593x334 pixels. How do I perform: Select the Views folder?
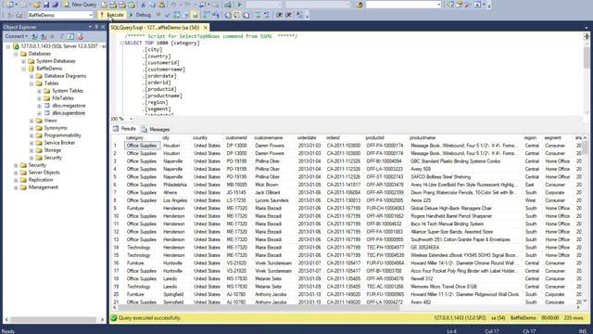click(x=50, y=121)
